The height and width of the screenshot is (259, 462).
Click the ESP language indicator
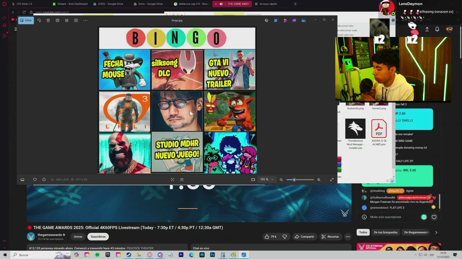(x=432, y=255)
